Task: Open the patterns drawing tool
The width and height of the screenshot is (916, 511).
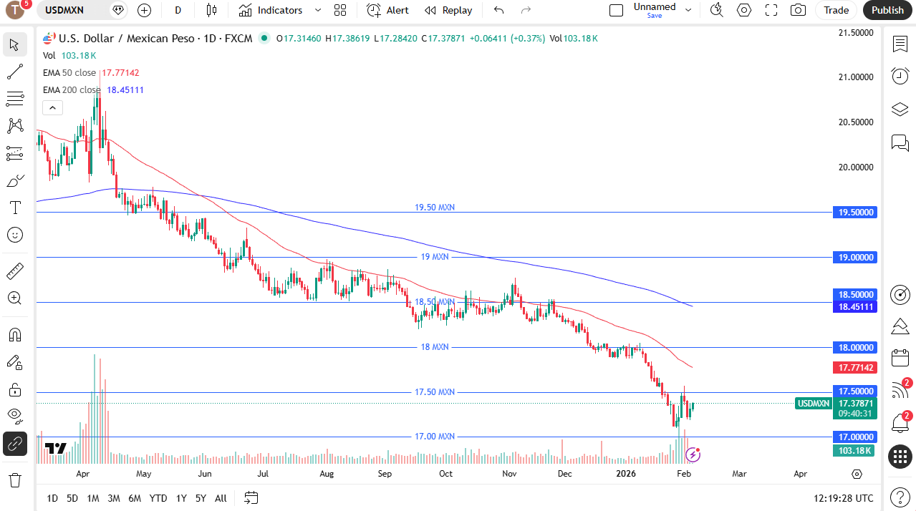Action: 14,126
